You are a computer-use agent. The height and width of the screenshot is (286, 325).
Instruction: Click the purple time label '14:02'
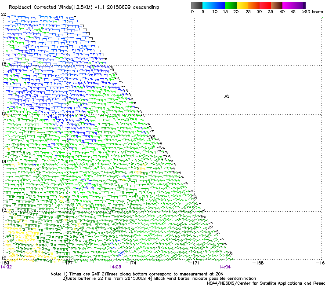[6, 267]
